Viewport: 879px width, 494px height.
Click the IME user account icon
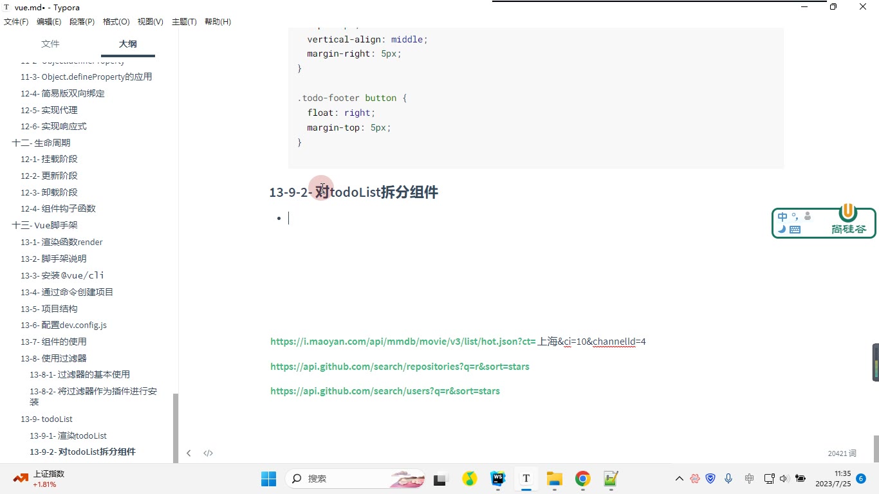coord(808,217)
